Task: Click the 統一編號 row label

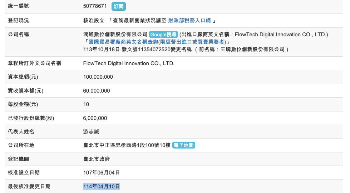Action: click(x=18, y=6)
